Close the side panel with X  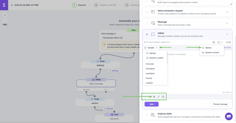click(x=231, y=4)
